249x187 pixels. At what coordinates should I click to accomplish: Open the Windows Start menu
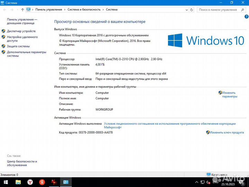coord(6,182)
